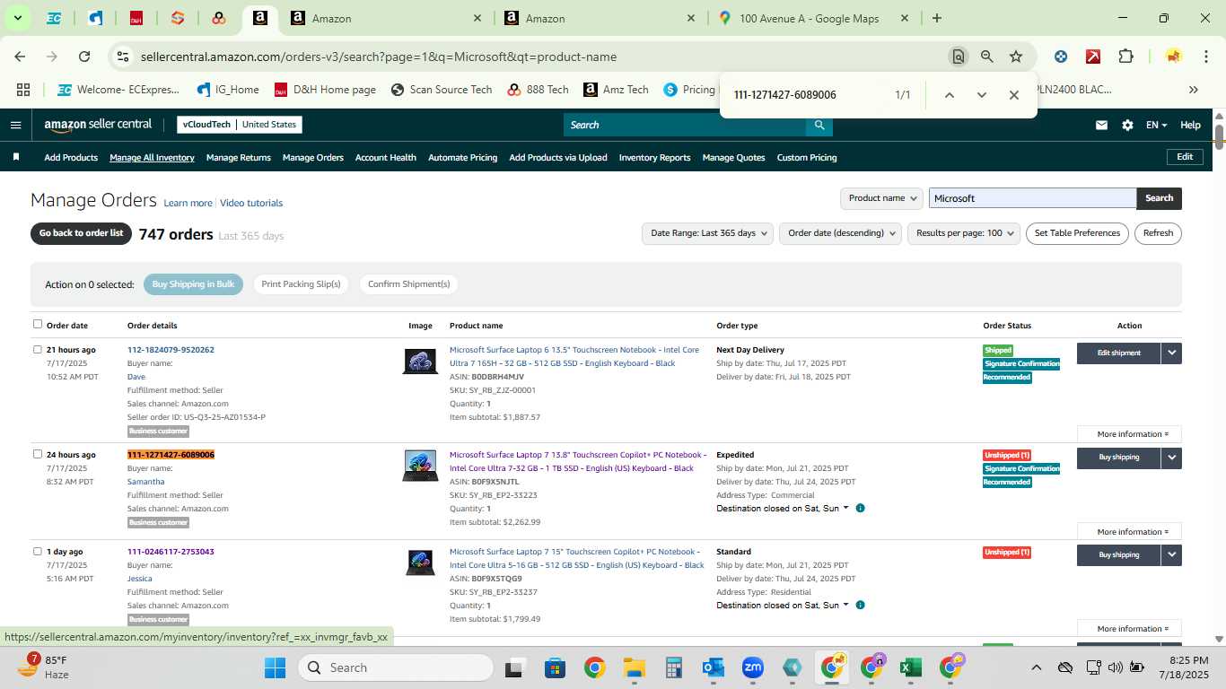Click Buy Shipping in Bulk button
Screen dimensions: 1226x689
193,284
